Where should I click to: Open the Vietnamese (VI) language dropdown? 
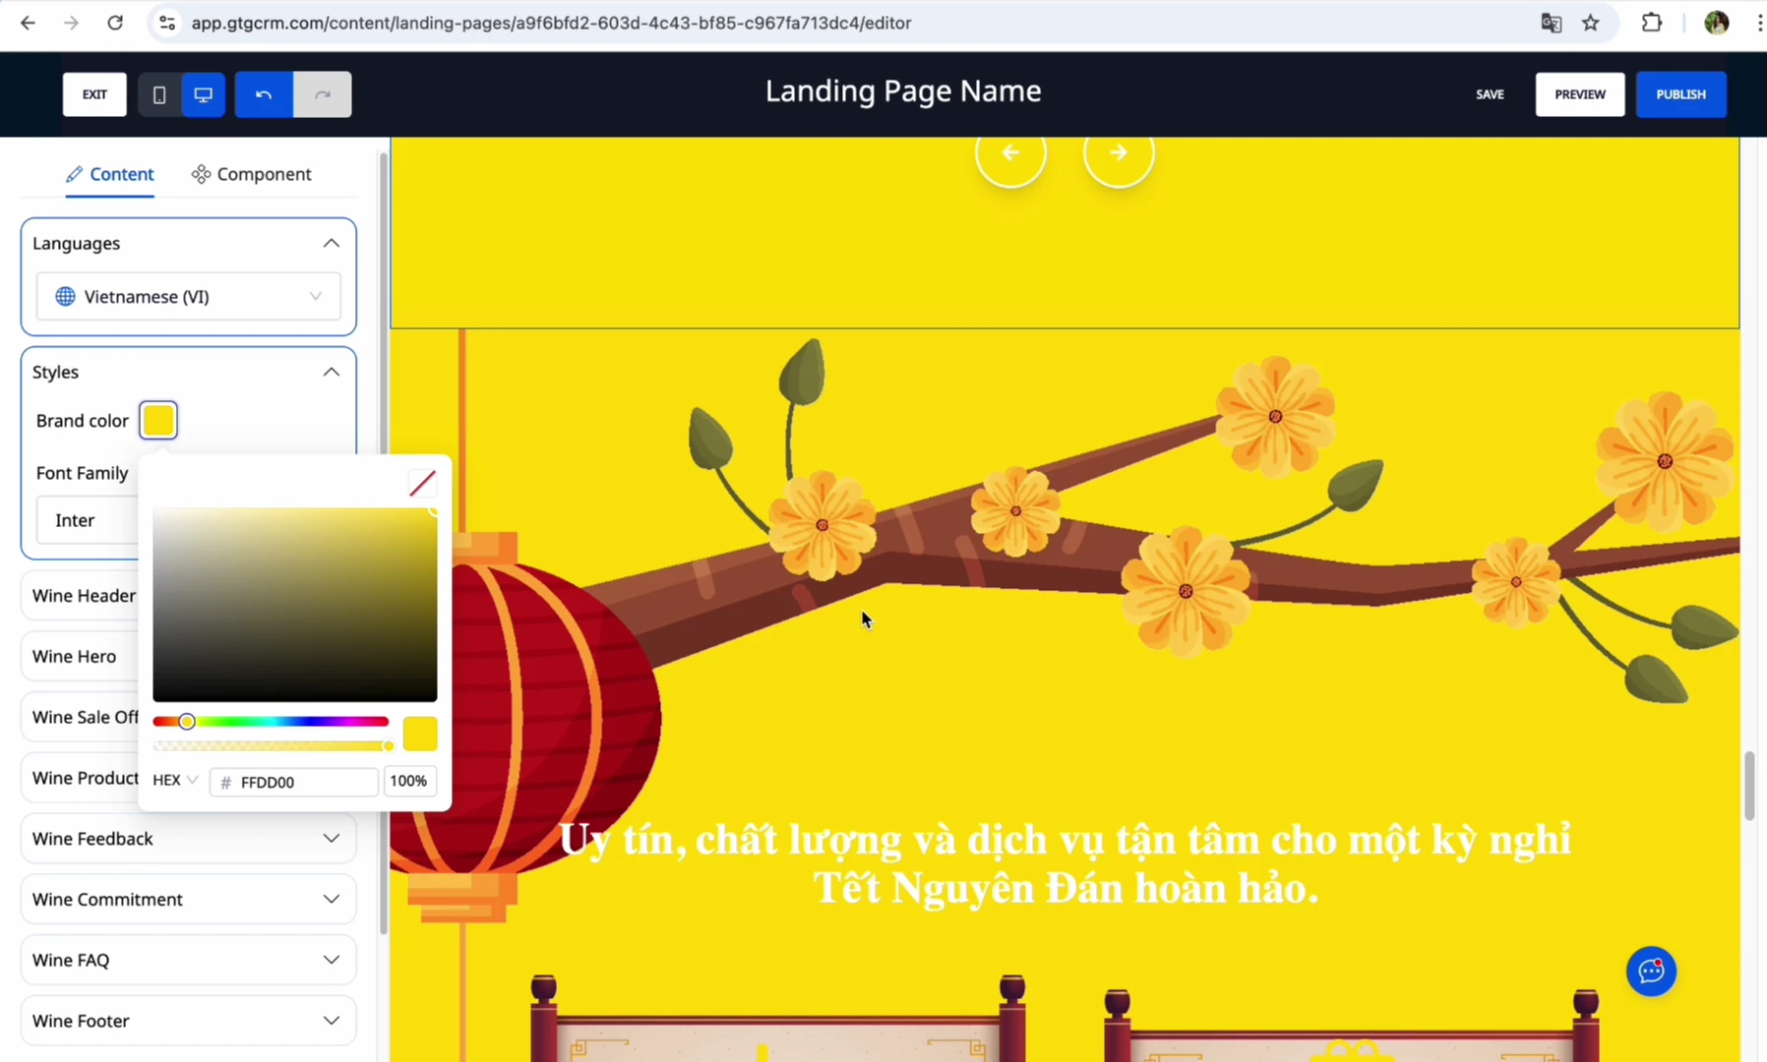click(189, 296)
